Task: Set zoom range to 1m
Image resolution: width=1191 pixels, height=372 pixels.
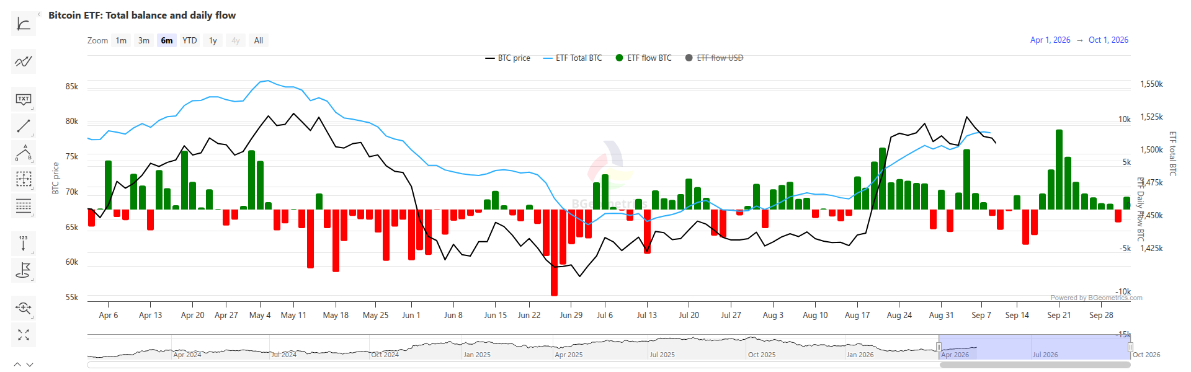Action: point(121,40)
